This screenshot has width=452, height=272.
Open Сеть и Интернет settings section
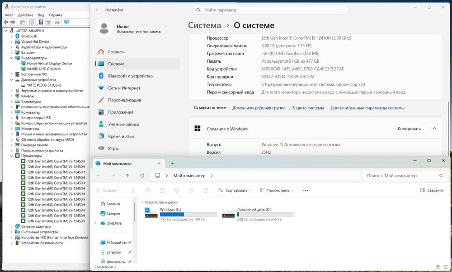coord(137,88)
